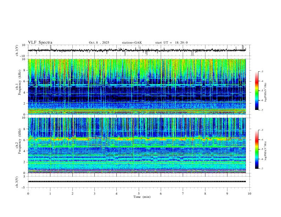Click the "-5" tick on ch.3(V) axis
Image resolution: width=281 pixels, height=217 pixels.
click(x=24, y=188)
